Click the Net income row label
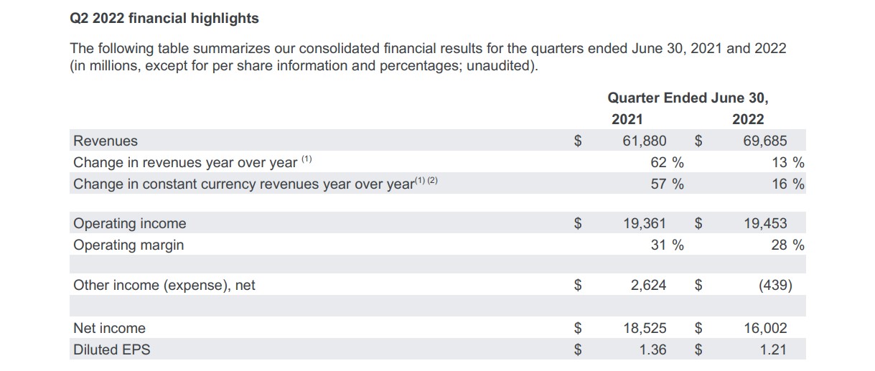 tap(109, 328)
